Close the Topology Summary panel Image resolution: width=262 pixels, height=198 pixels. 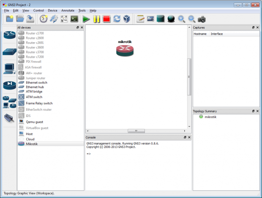point(257,111)
